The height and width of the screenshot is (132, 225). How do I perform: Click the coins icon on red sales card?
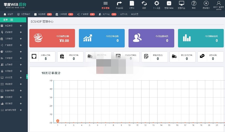tap(38, 38)
